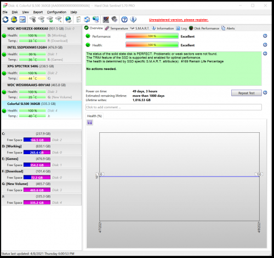Switch to the Temperature tab

(117, 28)
